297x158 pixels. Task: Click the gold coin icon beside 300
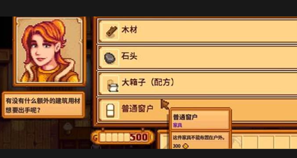(x=186, y=146)
